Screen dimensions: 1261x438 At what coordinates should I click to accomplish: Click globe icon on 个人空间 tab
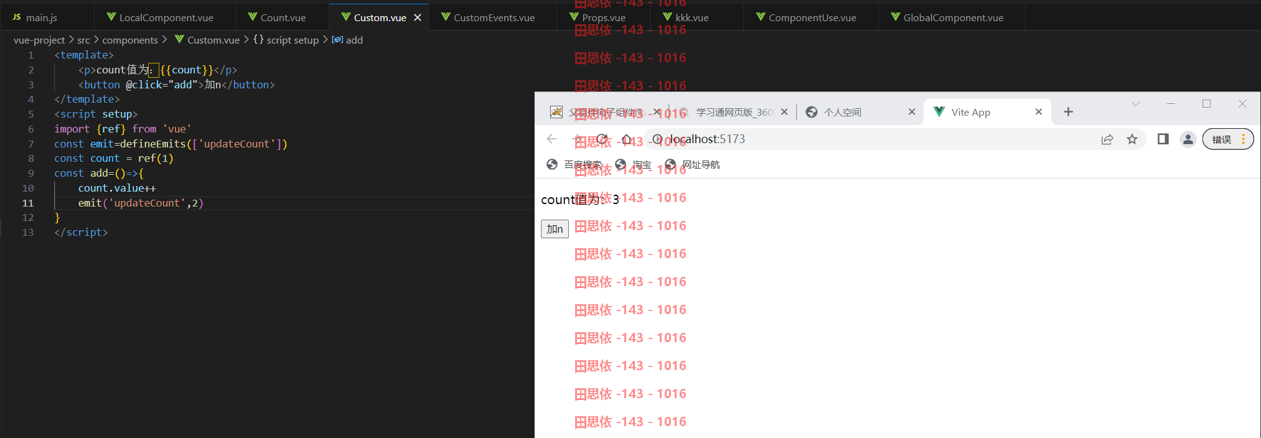tap(812, 112)
